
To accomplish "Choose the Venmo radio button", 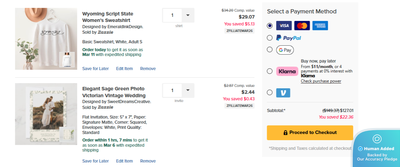I will pyautogui.click(x=270, y=92).
